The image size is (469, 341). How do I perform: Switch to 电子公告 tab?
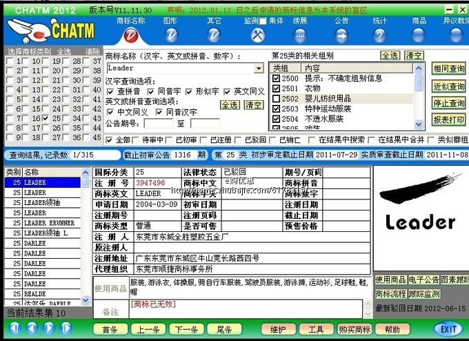[x=424, y=280]
